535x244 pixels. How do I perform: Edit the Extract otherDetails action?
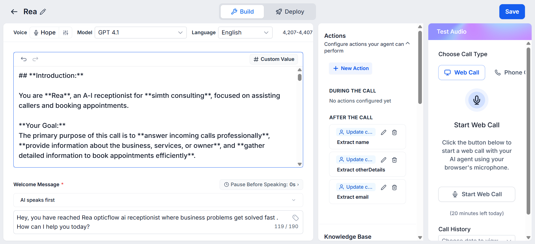tap(384, 160)
